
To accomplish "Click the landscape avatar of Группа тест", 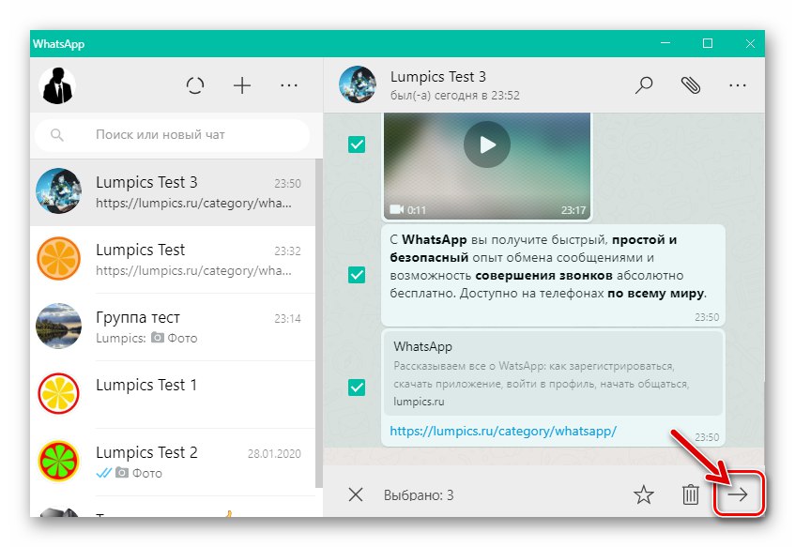I will (58, 327).
